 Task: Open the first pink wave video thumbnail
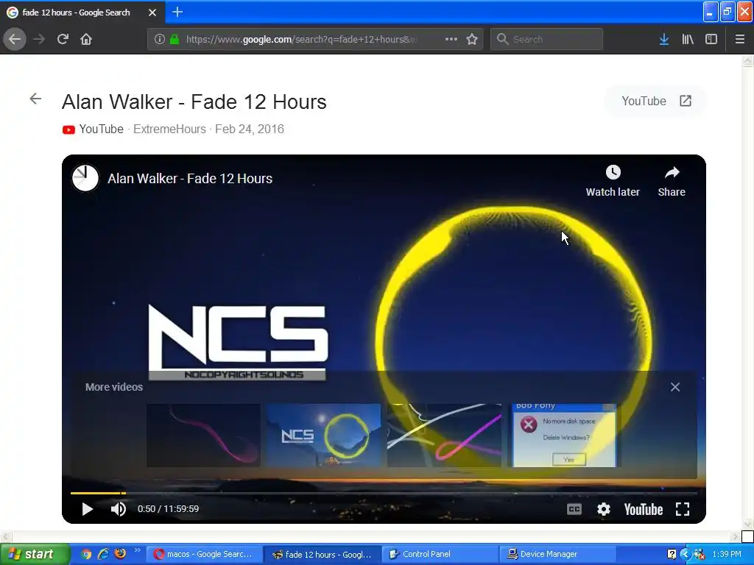pyautogui.click(x=203, y=436)
